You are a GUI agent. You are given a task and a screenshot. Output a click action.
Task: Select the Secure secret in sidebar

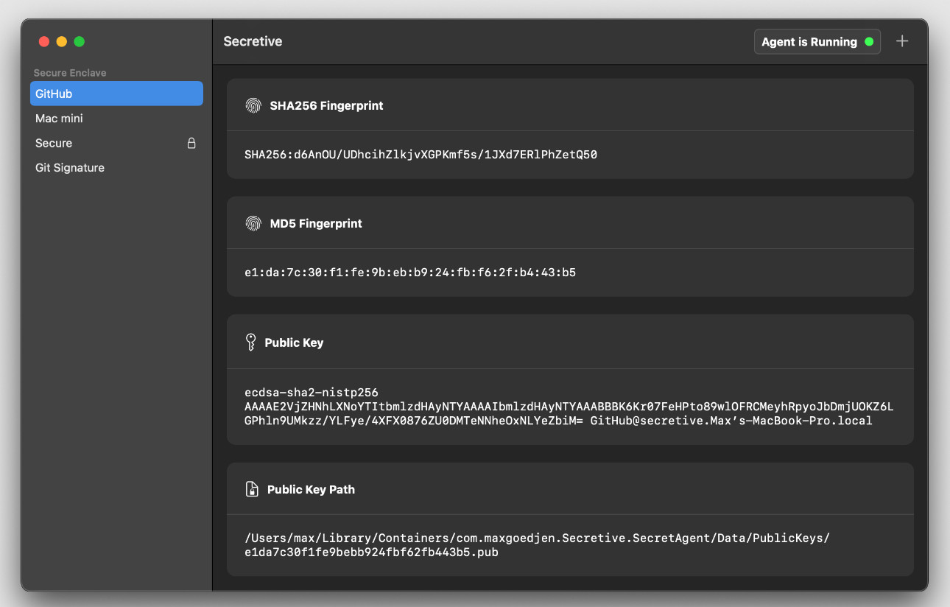click(116, 143)
